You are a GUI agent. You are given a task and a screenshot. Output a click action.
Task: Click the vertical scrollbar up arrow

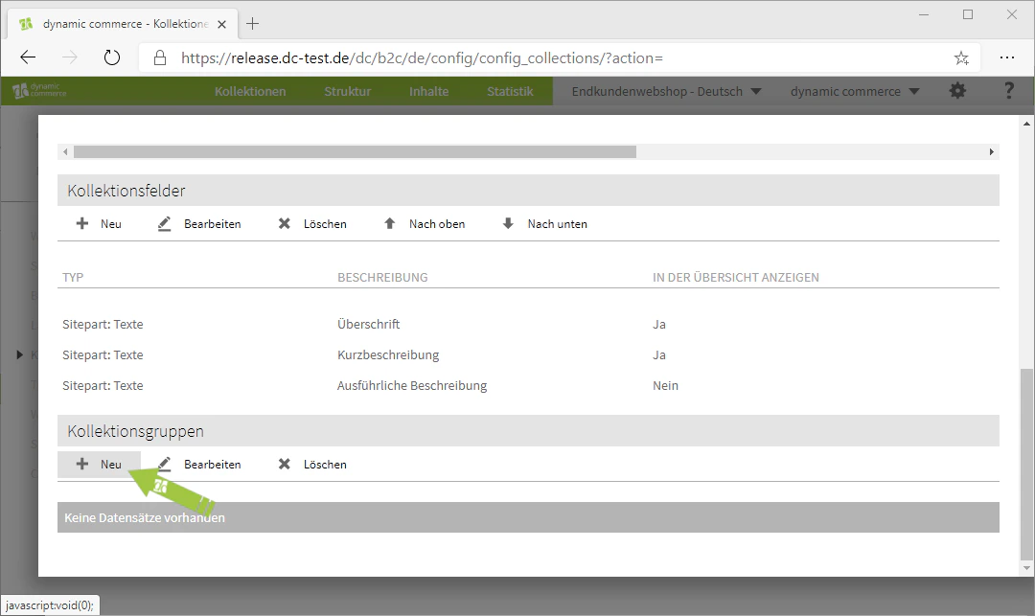(1025, 124)
